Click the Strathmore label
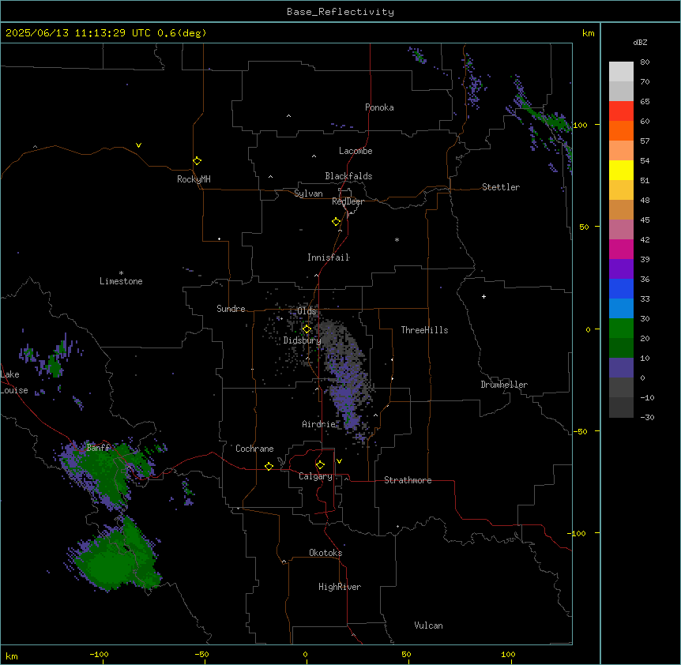The image size is (681, 665). click(x=408, y=480)
